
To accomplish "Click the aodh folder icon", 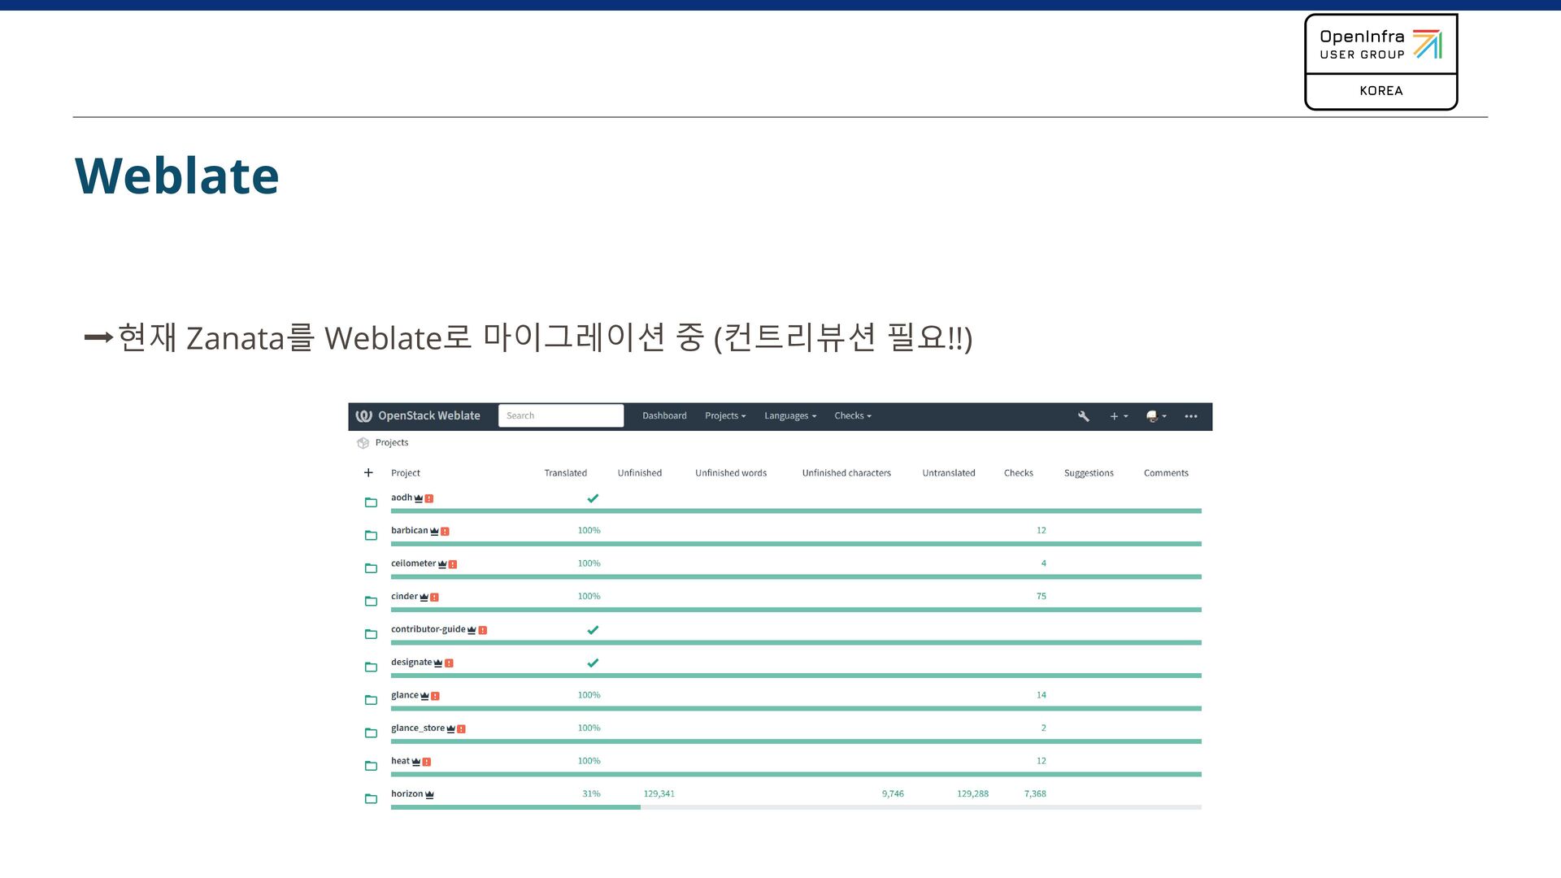I will click(x=371, y=502).
